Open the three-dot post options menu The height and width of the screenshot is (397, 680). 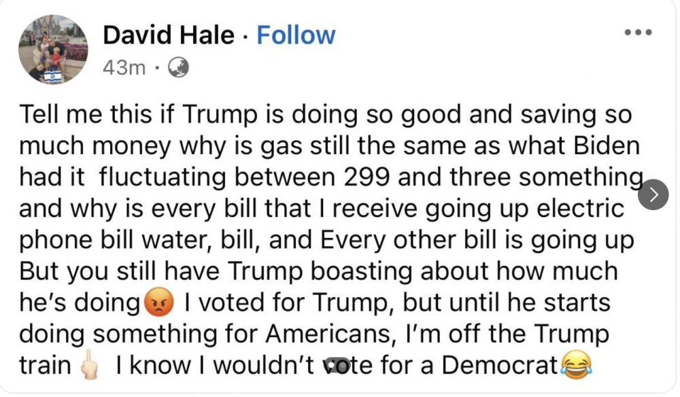[x=639, y=33]
